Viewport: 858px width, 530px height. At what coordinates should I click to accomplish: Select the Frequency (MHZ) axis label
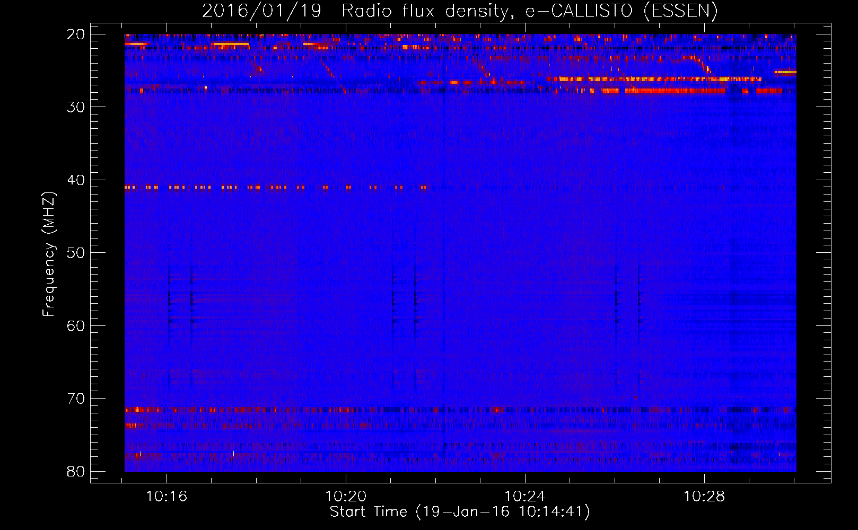pyautogui.click(x=49, y=254)
